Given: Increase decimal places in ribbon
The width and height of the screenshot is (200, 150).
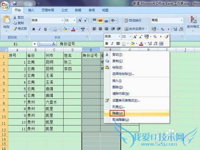Looking at the screenshot, I should click(x=175, y=29).
